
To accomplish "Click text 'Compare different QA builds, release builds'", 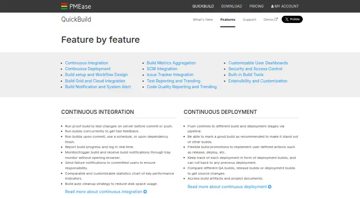I will pos(222,168).
